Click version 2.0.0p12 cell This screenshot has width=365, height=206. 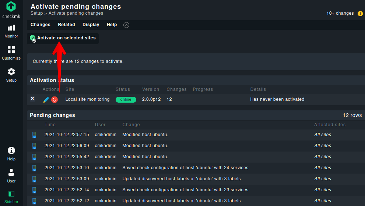point(151,99)
